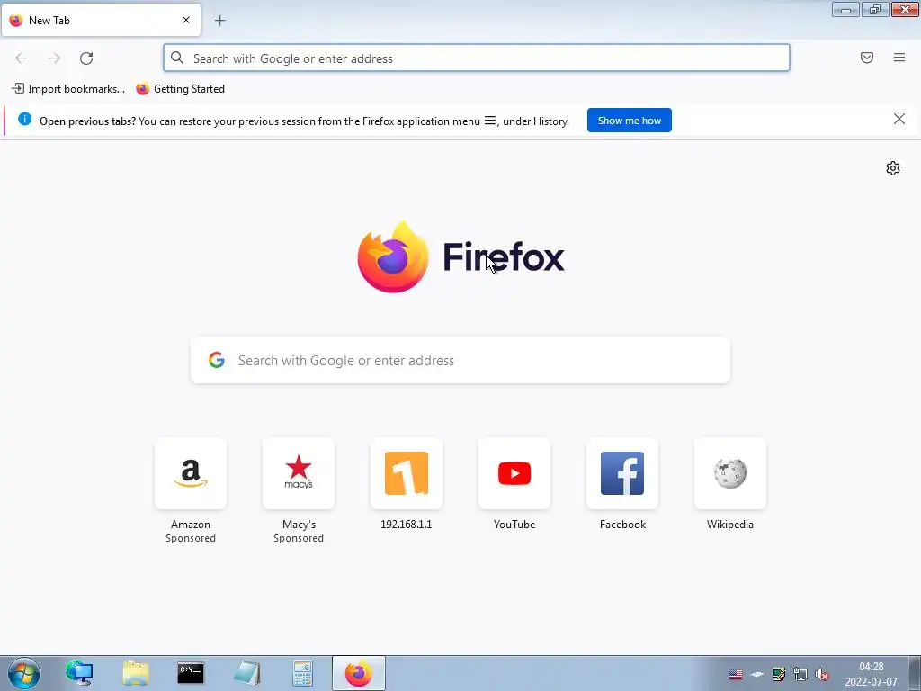
Task: Open File Explorer from taskbar
Action: coord(135,673)
